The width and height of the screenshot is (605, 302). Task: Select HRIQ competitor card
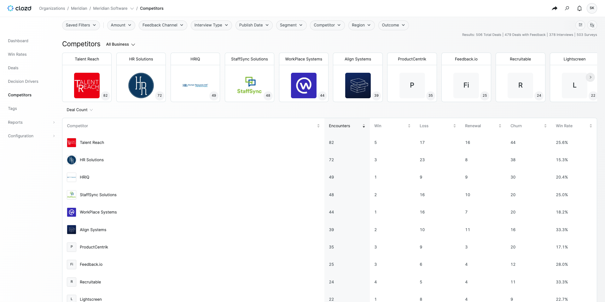[x=195, y=77]
